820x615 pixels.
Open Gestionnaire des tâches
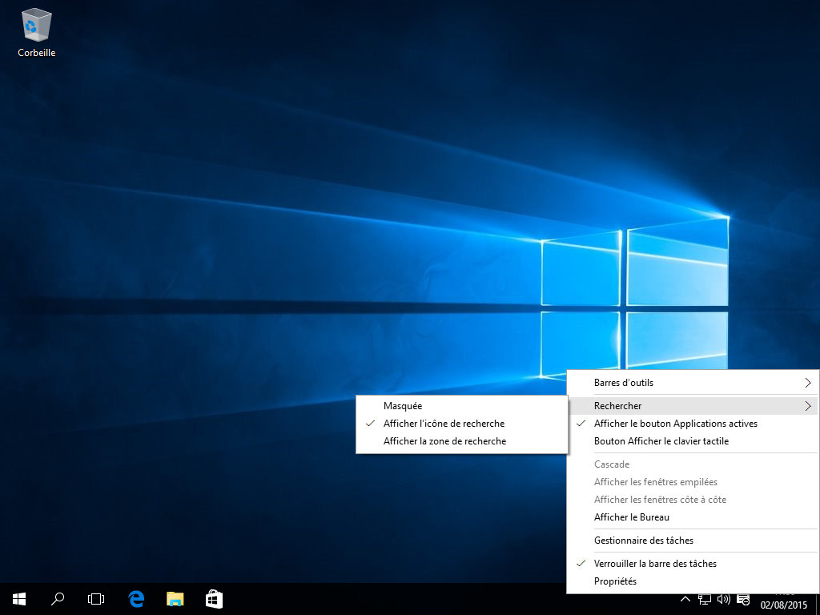coord(643,541)
